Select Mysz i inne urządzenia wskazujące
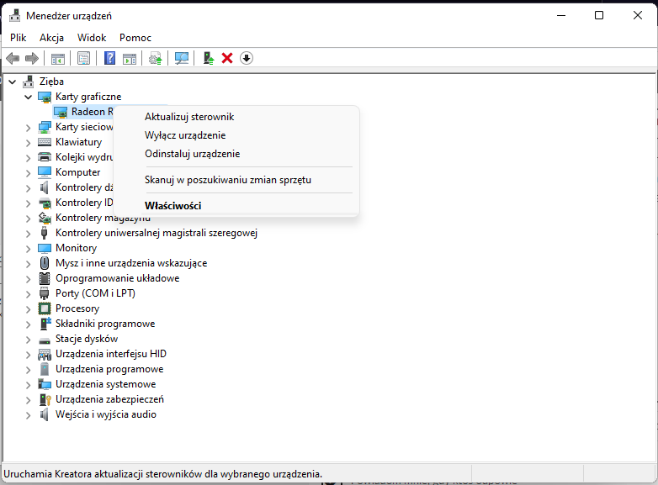Screen dimensions: 658x485 [131, 263]
